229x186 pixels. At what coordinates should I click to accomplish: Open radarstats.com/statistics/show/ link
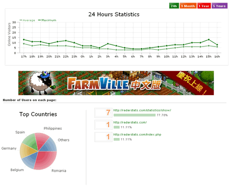point(142,110)
